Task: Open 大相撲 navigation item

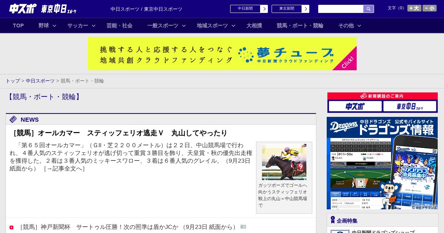Action: click(254, 26)
